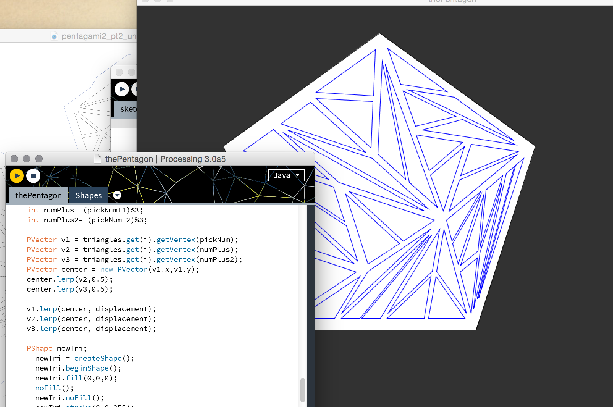The height and width of the screenshot is (407, 613).
Task: Click the pentagami2_pt2 window title text
Action: click(x=99, y=36)
